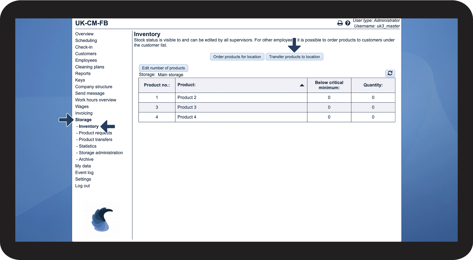Open help via the question mark icon
473x260 pixels.
tap(348, 23)
